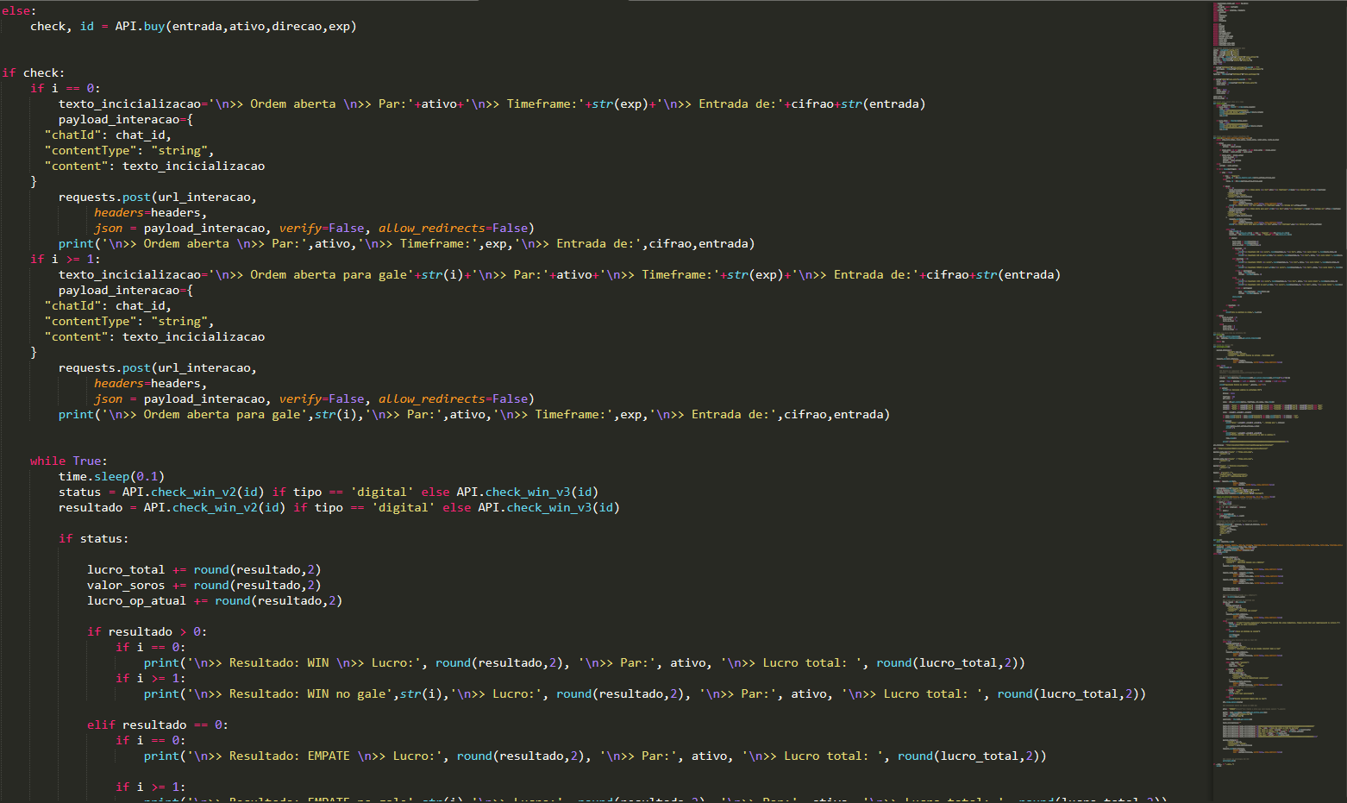Click the 'if resultado > 0:' condition
The width and height of the screenshot is (1347, 803).
pos(147,632)
